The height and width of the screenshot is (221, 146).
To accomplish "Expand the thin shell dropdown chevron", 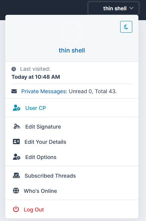I will (x=132, y=8).
